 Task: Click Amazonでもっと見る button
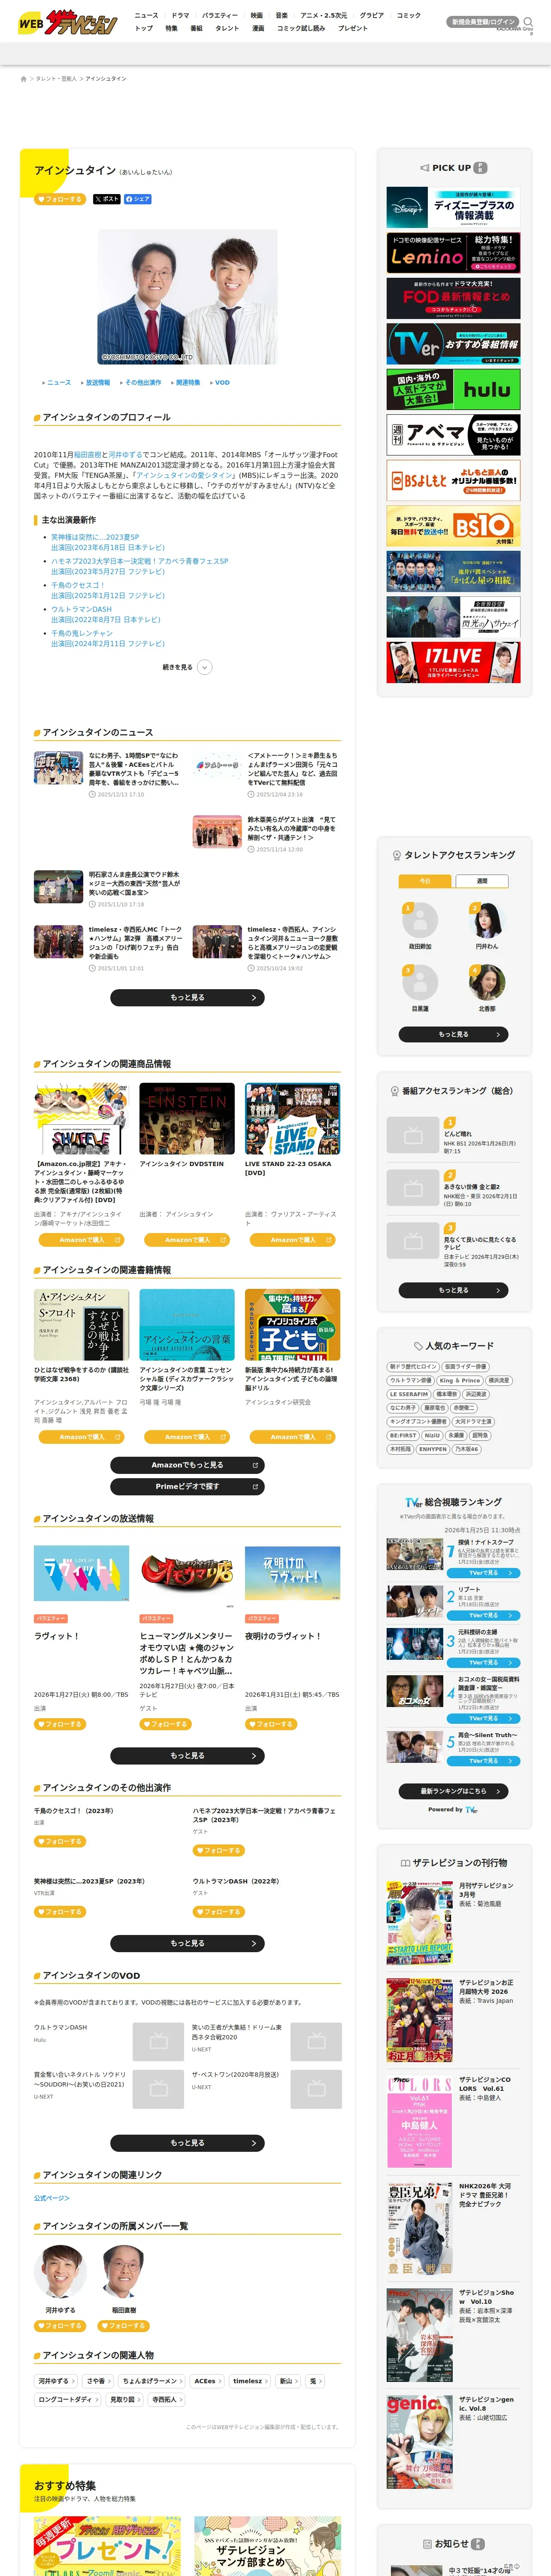tap(187, 1465)
